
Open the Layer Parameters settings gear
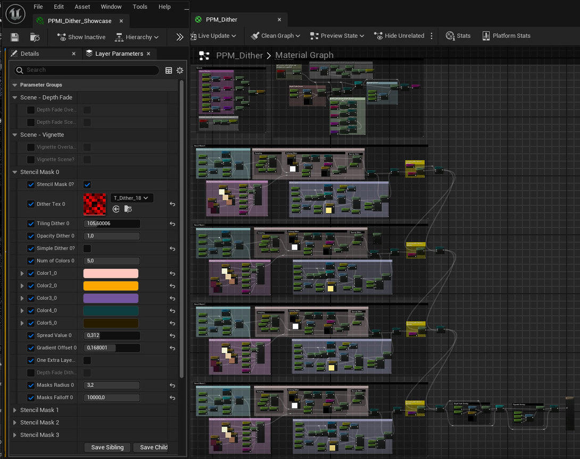click(180, 70)
